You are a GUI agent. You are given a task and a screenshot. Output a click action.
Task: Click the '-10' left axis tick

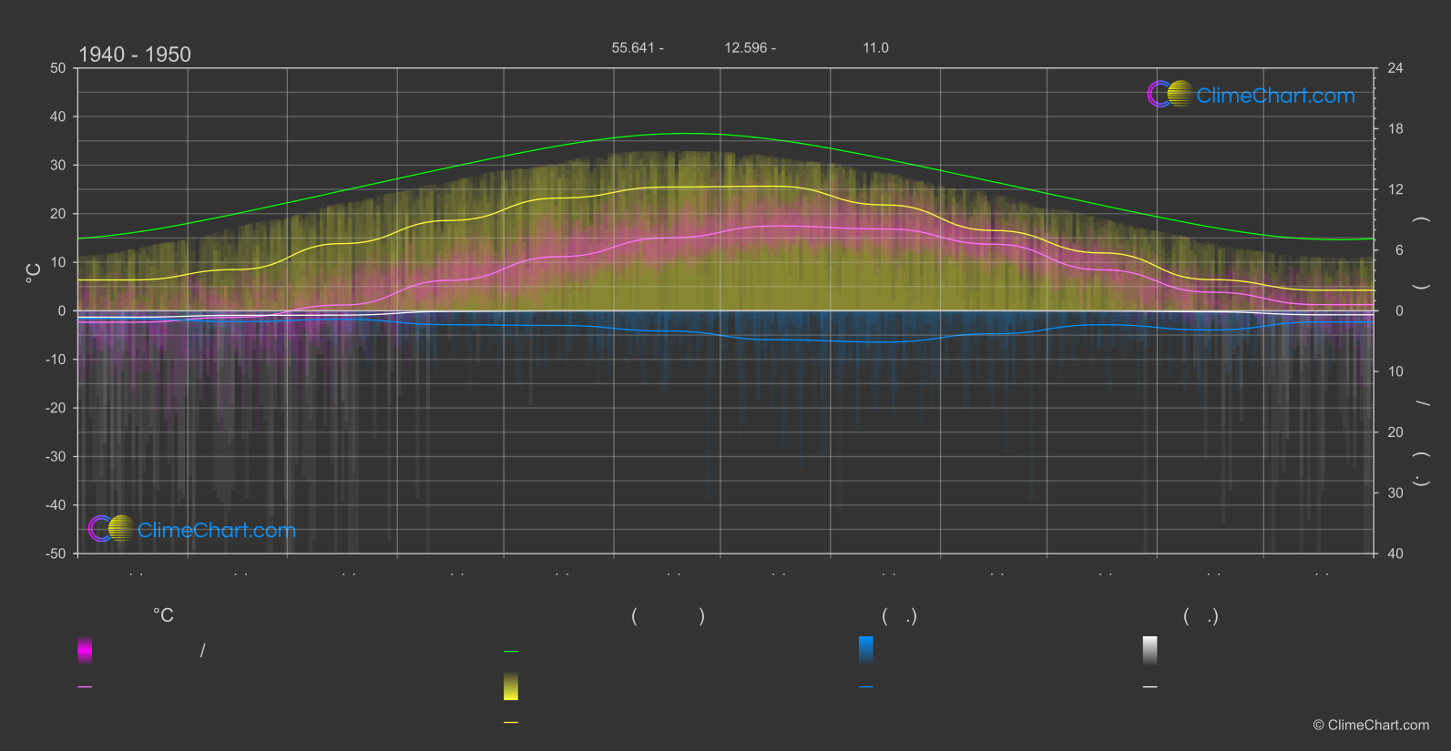(56, 360)
